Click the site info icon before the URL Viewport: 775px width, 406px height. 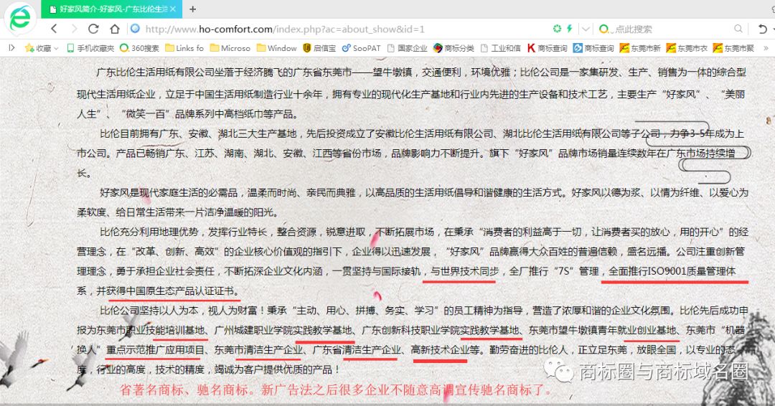pyautogui.click(x=134, y=29)
